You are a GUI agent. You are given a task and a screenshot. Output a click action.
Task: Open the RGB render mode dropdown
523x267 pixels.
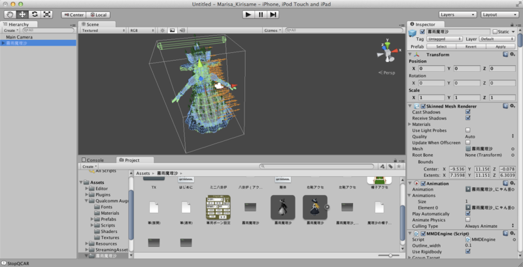click(x=142, y=30)
